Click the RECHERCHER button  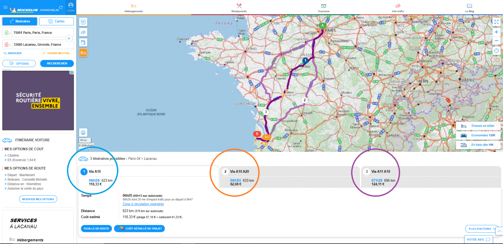(x=57, y=63)
